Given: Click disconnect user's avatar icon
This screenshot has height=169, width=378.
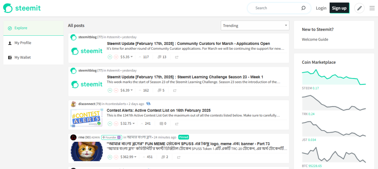Looking at the screenshot, I should point(73,104).
